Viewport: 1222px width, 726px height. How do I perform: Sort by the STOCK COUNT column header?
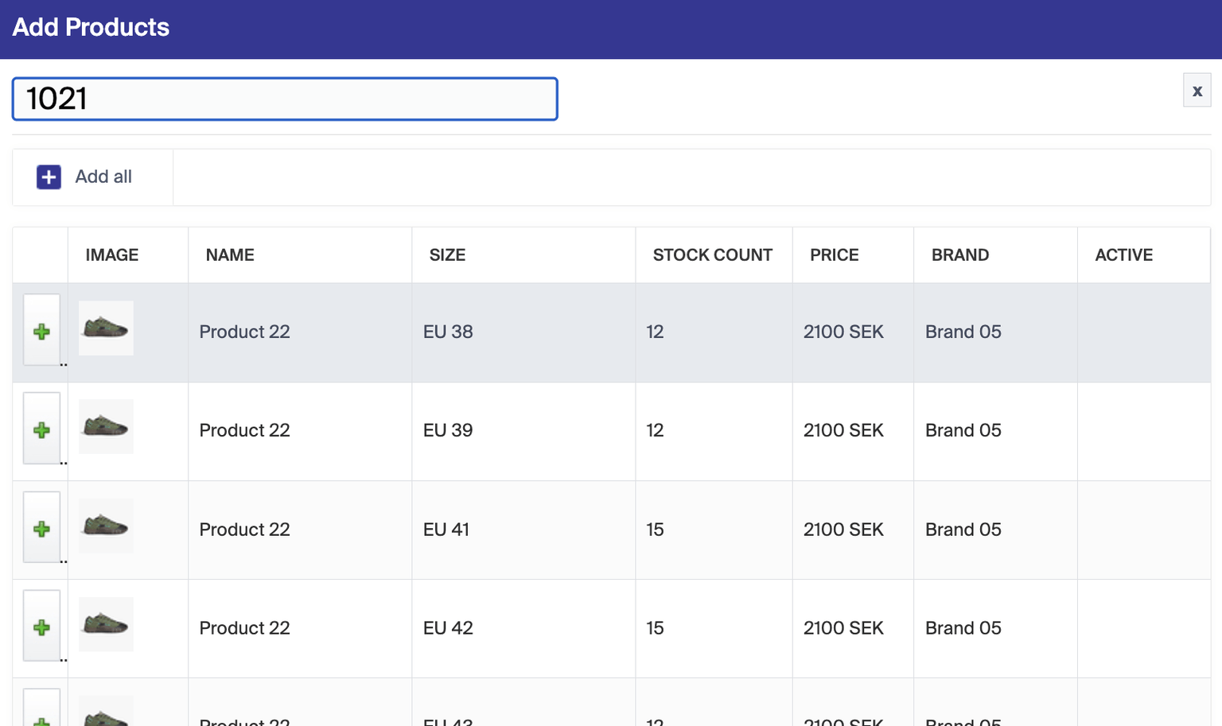click(x=712, y=255)
